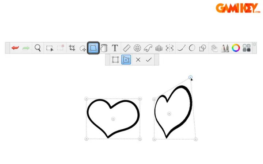Turn on Steady Stroke tool
Screen dimensions: 263x164
pos(182,48)
